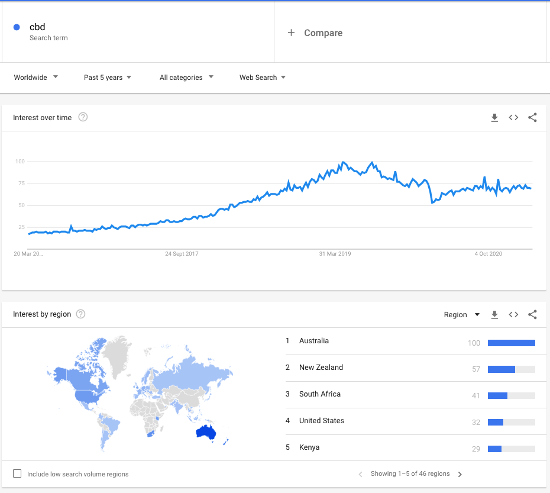Click embed icon for Interest over time
Screen dimensions: 550x493
(x=513, y=118)
